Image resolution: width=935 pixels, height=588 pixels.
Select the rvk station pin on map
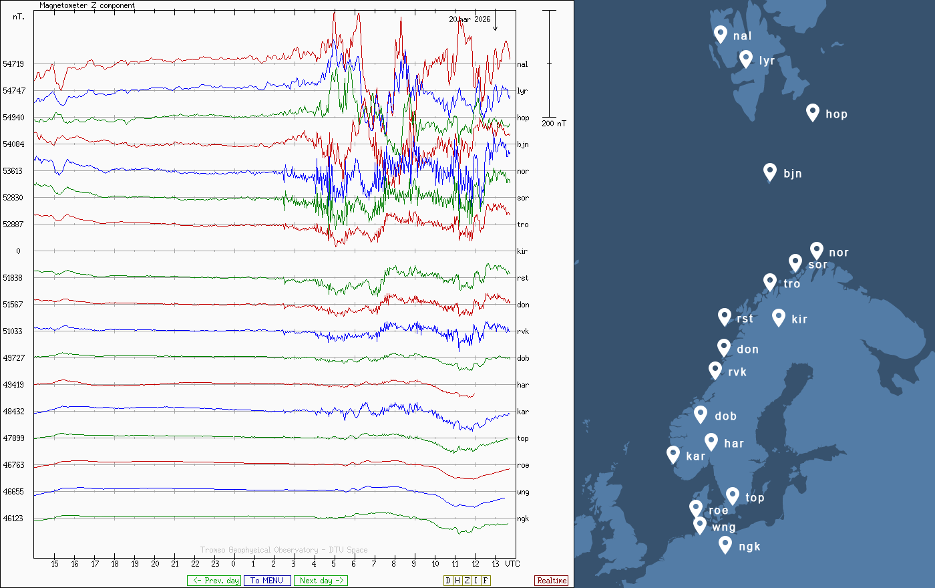715,370
